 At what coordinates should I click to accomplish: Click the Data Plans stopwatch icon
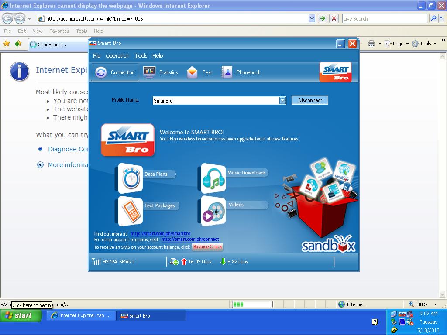click(130, 178)
